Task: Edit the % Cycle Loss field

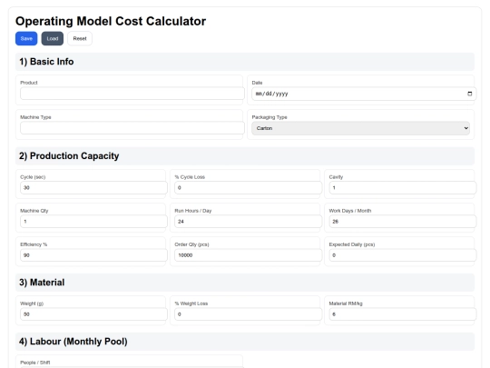Action: [x=248, y=188]
